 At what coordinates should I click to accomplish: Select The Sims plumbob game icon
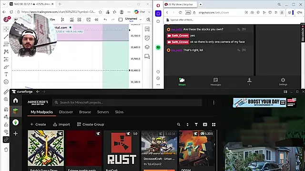16,123
